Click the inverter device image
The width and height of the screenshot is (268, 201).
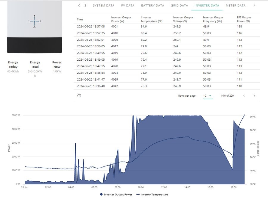pyautogui.click(x=35, y=27)
